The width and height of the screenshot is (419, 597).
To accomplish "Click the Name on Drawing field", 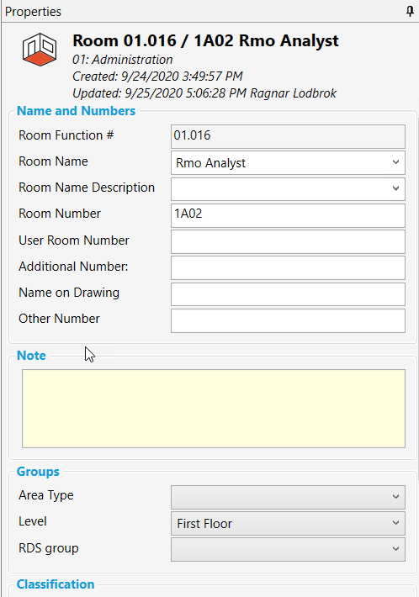I will pyautogui.click(x=288, y=294).
